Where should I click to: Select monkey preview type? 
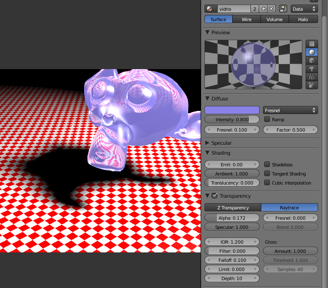coord(312,69)
